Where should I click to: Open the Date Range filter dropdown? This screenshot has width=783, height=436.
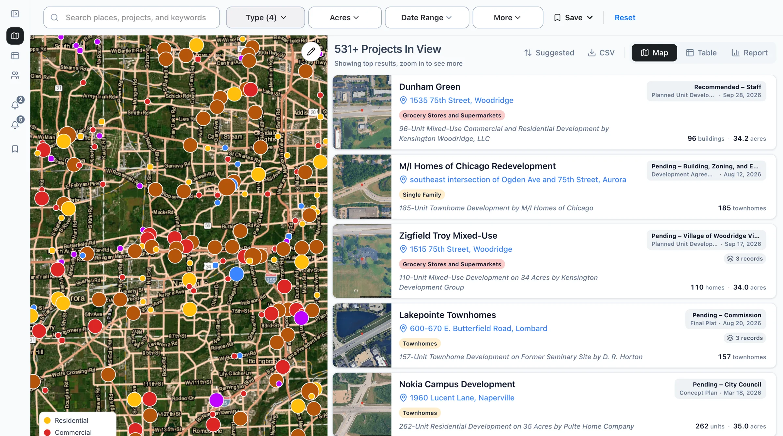pyautogui.click(x=427, y=18)
